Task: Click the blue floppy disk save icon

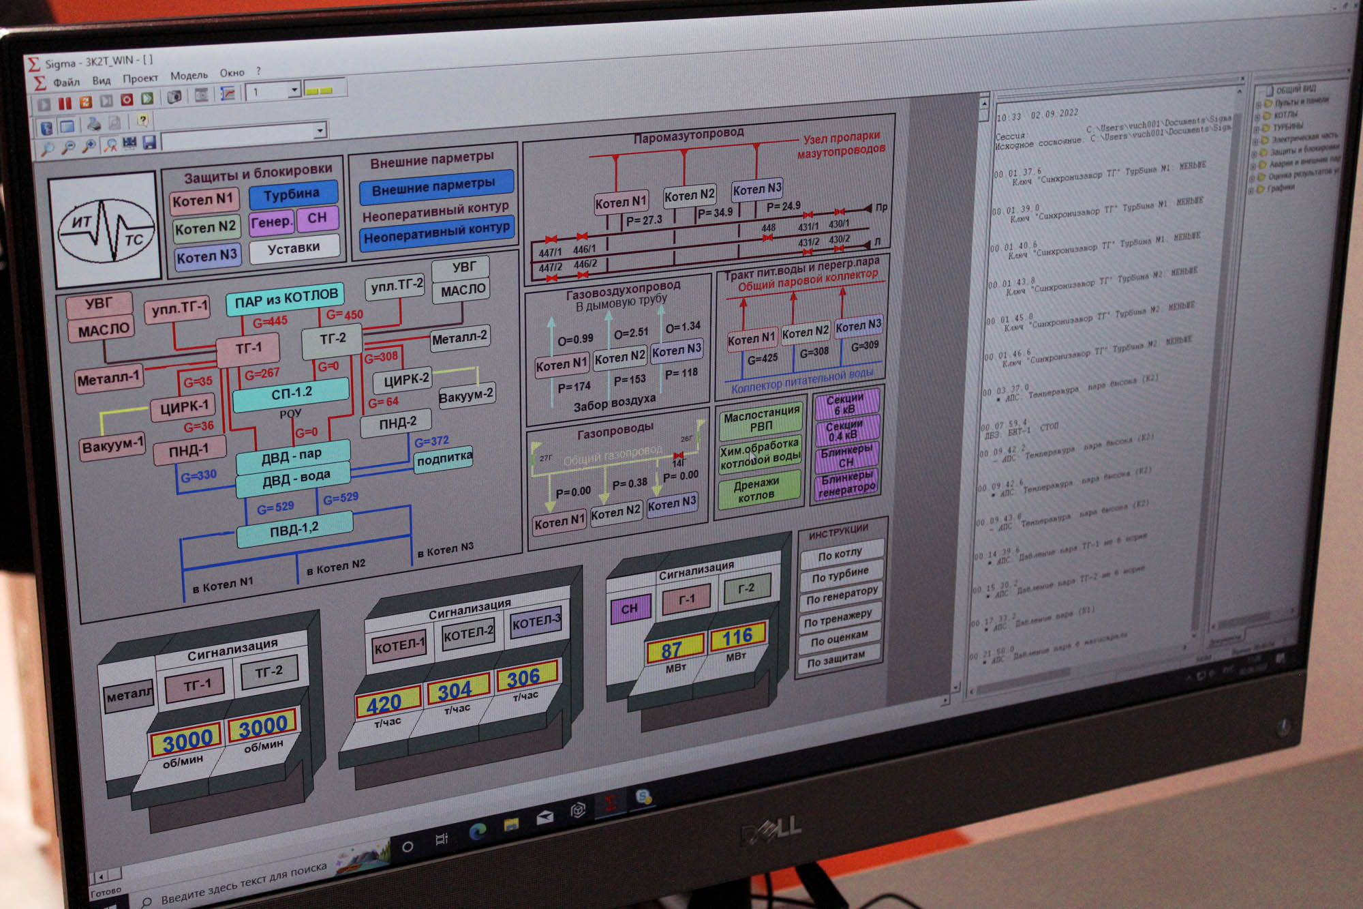Action: (x=149, y=142)
